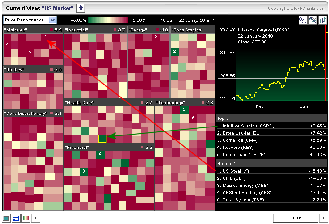329x224 pixels.
Task: Click the right arrow beside the date slider
Action: coord(323,218)
